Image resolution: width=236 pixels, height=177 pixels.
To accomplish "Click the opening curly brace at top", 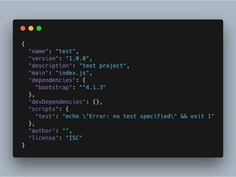I will (23, 44).
